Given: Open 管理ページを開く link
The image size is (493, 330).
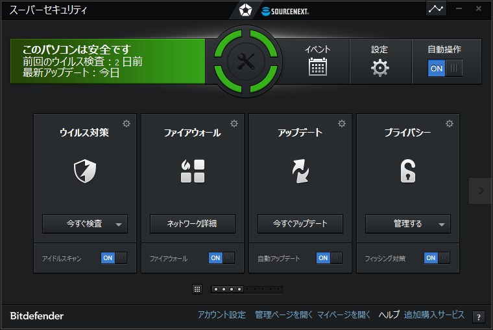Looking at the screenshot, I should (283, 314).
